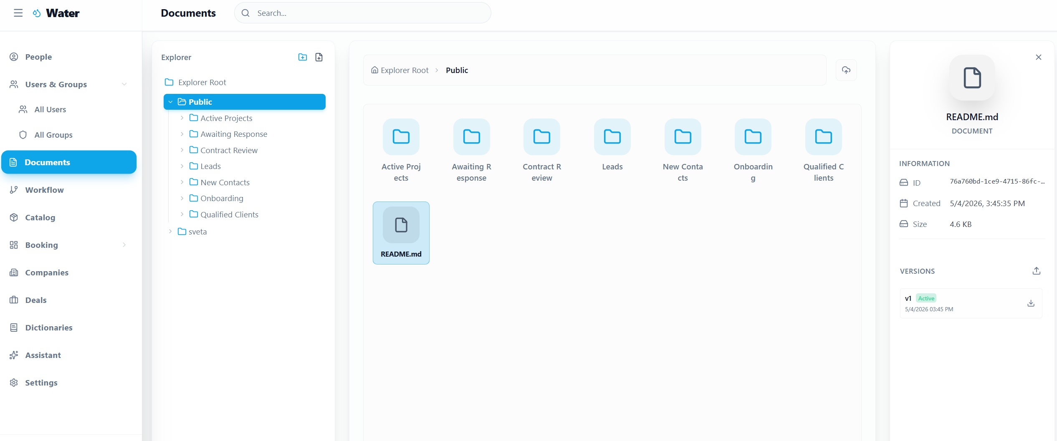The image size is (1057, 441).
Task: Open All Users in the sidebar
Action: (50, 109)
